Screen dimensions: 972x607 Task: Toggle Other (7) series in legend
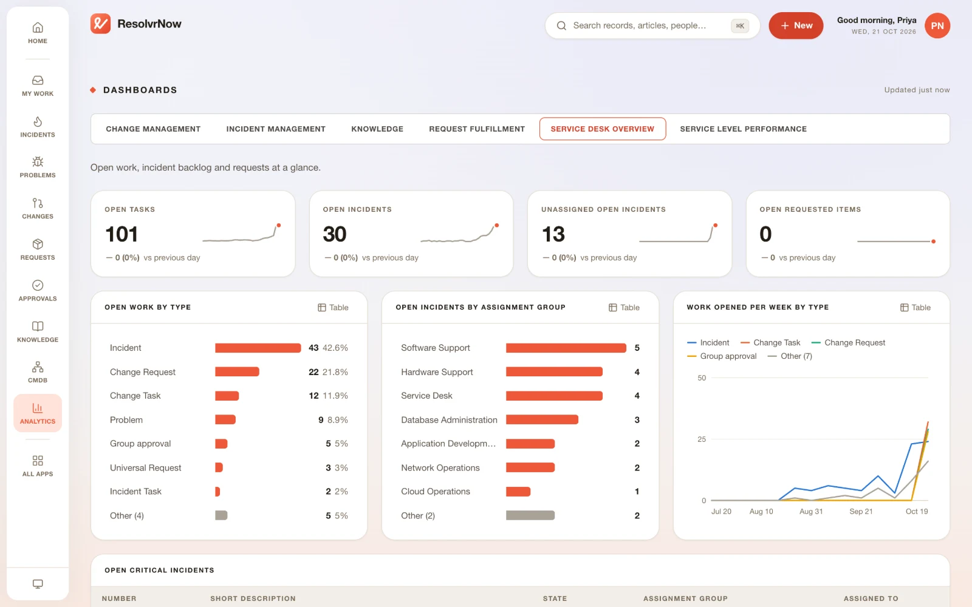coord(790,356)
